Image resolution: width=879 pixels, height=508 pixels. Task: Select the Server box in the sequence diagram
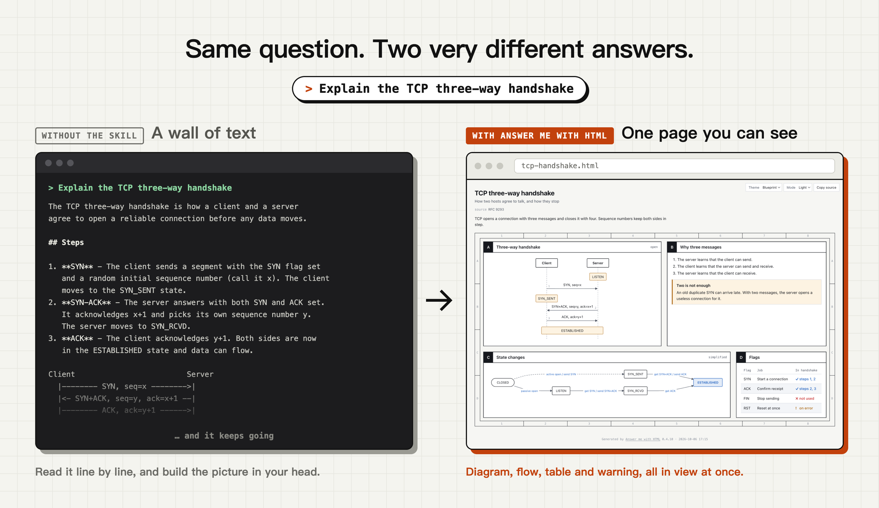tap(598, 263)
